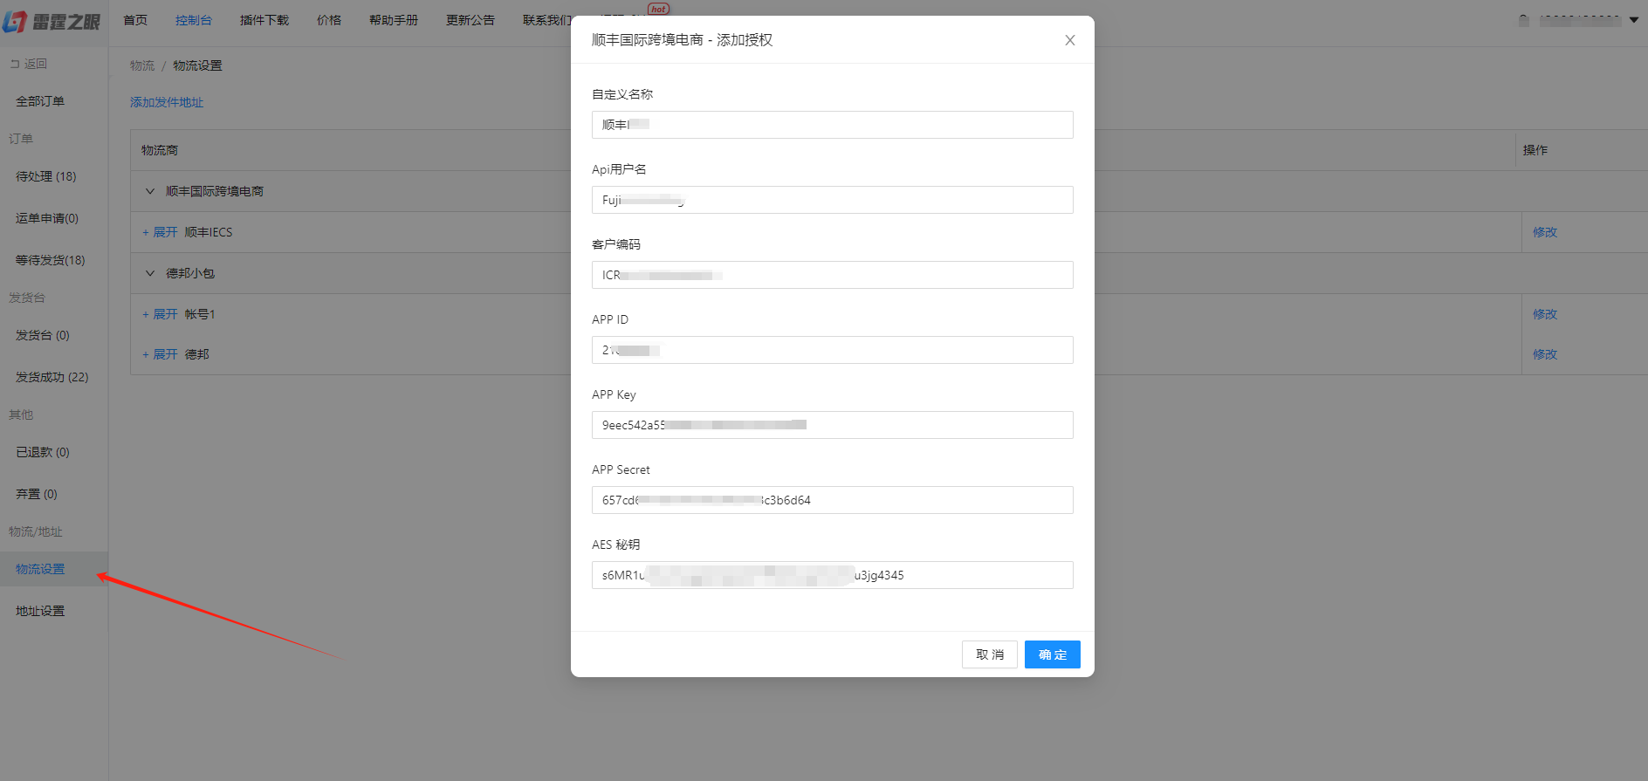
Task: Open 发货台 (0) in the sidebar
Action: coord(43,335)
